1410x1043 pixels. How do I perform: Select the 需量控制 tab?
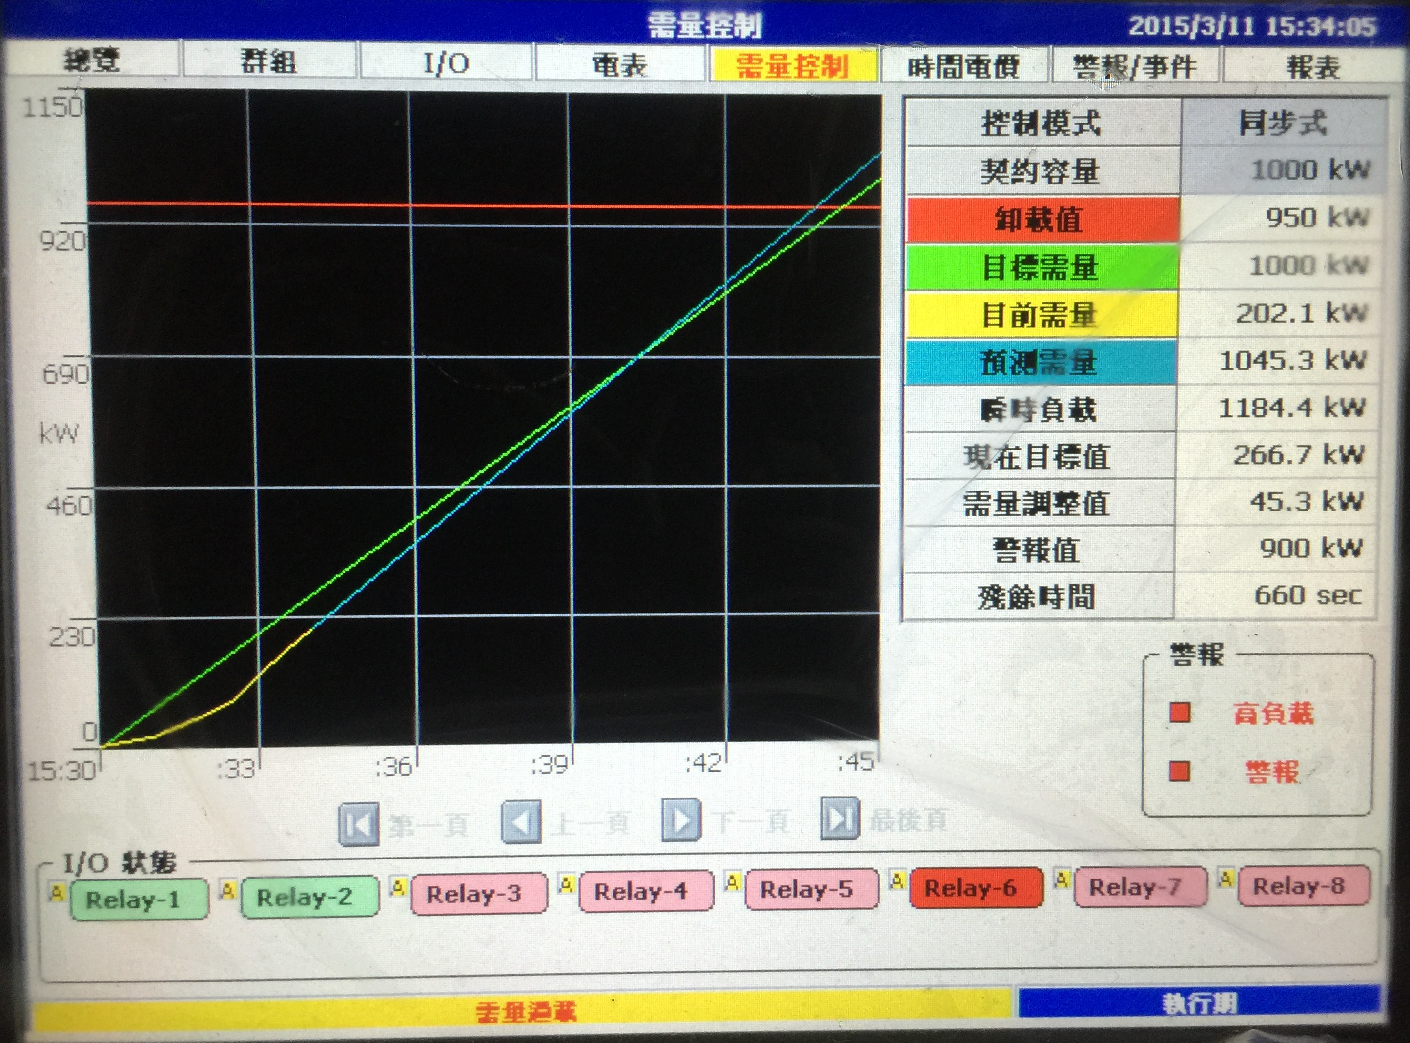(x=794, y=66)
